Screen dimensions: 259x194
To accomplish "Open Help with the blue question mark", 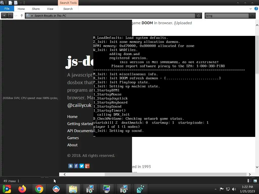I will [x=256, y=9].
